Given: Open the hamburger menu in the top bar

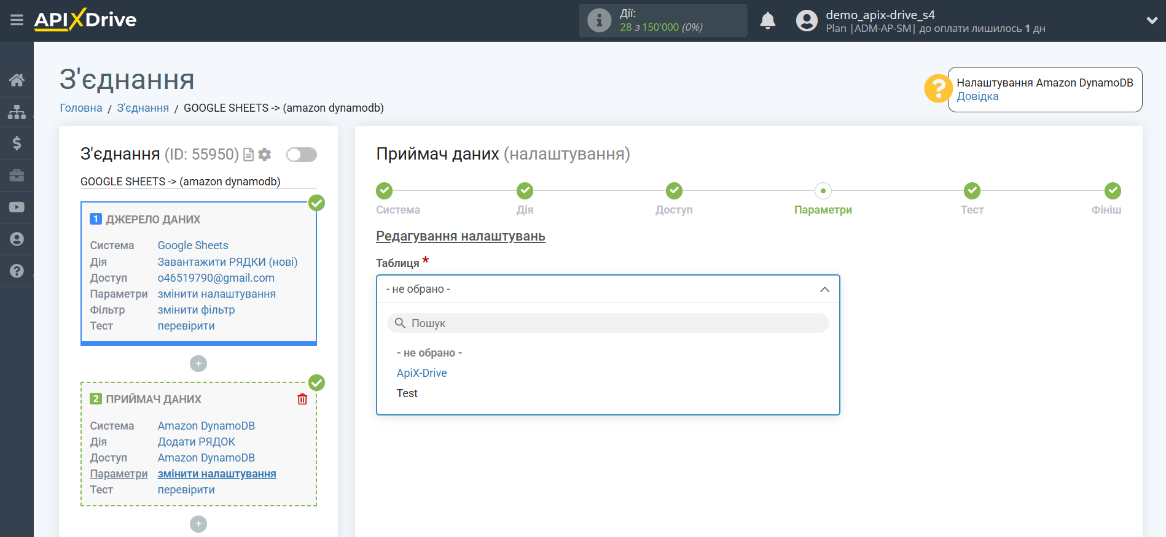Looking at the screenshot, I should click(x=17, y=20).
